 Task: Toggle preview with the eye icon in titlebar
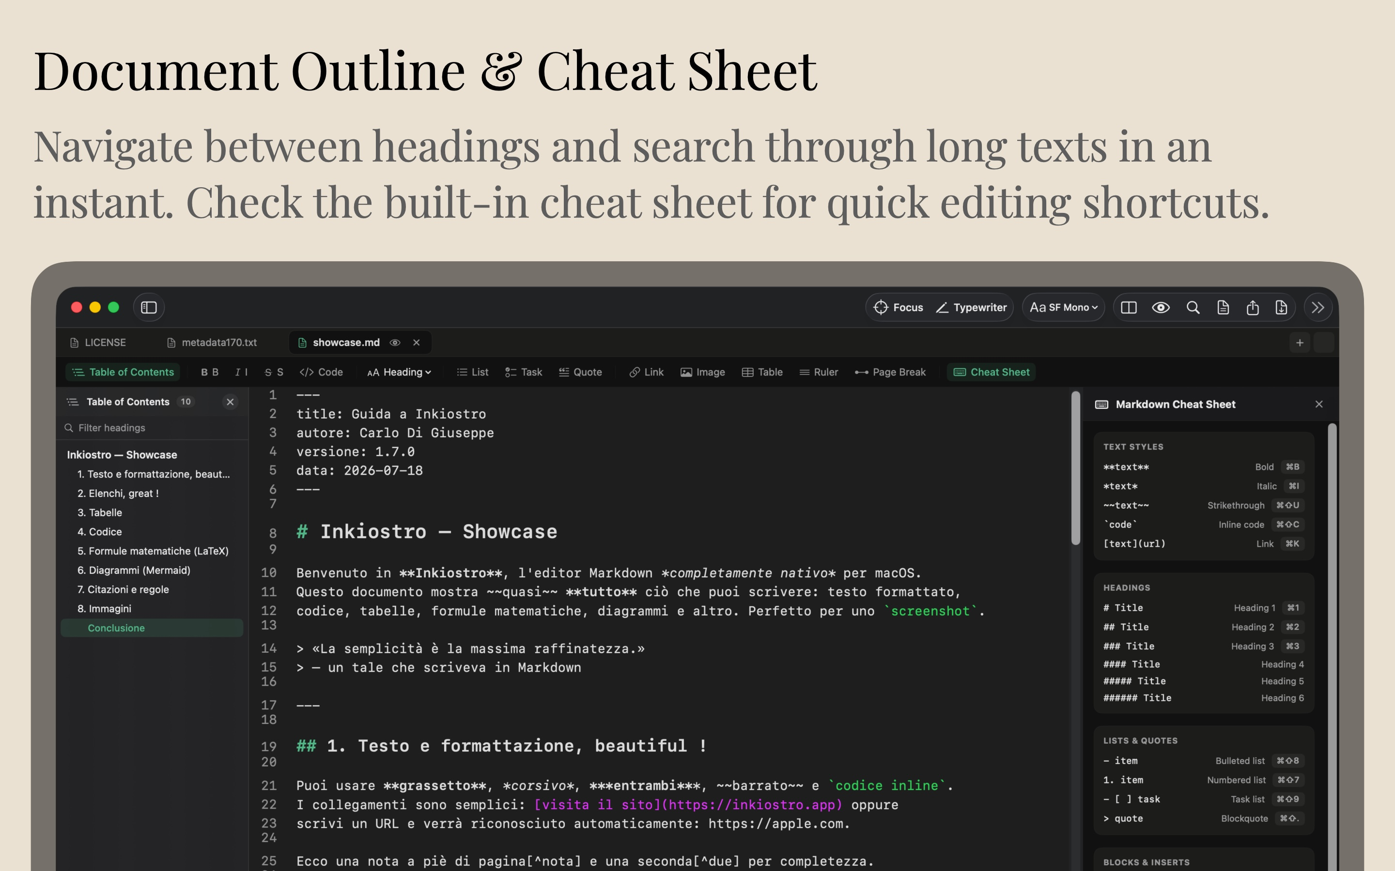click(x=1161, y=308)
